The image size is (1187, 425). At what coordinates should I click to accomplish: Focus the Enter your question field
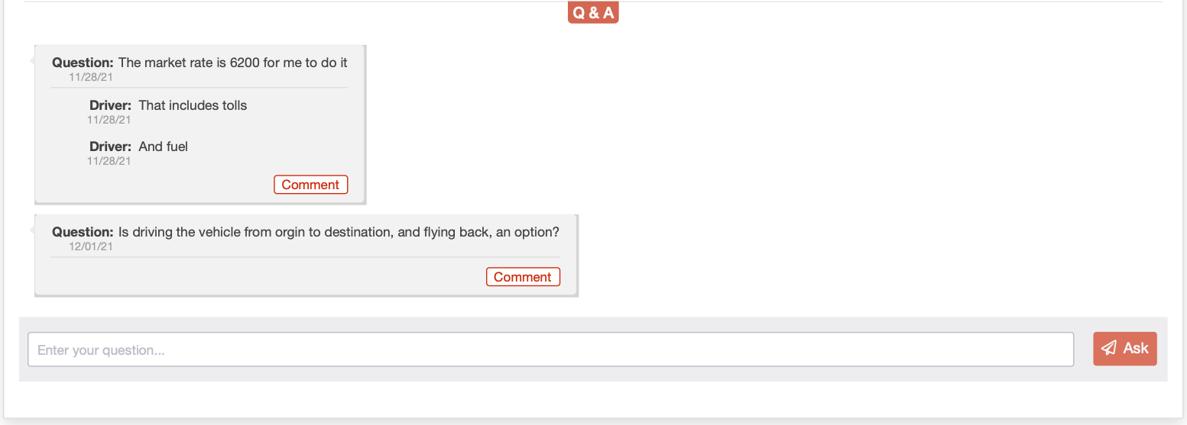click(550, 349)
